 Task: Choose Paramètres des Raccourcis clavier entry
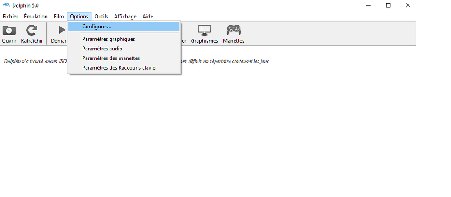click(x=124, y=68)
